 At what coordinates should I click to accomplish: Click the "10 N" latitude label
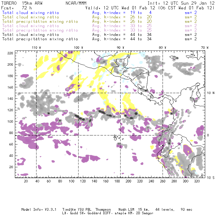coord(211,93)
